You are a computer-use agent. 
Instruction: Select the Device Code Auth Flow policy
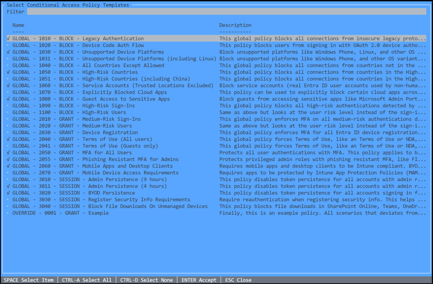coord(78,46)
